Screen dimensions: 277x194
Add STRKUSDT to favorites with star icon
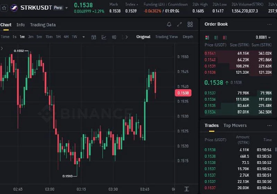[x=4, y=8]
